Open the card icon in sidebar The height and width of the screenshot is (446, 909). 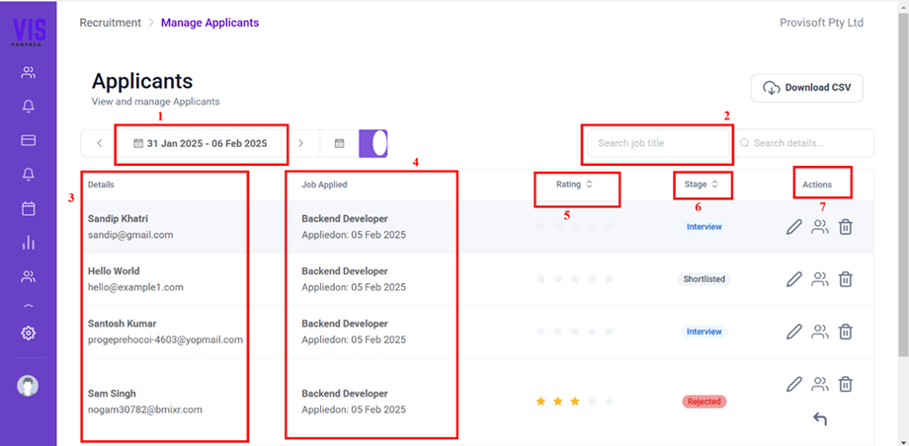29,140
